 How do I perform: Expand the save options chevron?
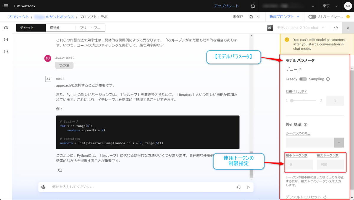click(258, 17)
